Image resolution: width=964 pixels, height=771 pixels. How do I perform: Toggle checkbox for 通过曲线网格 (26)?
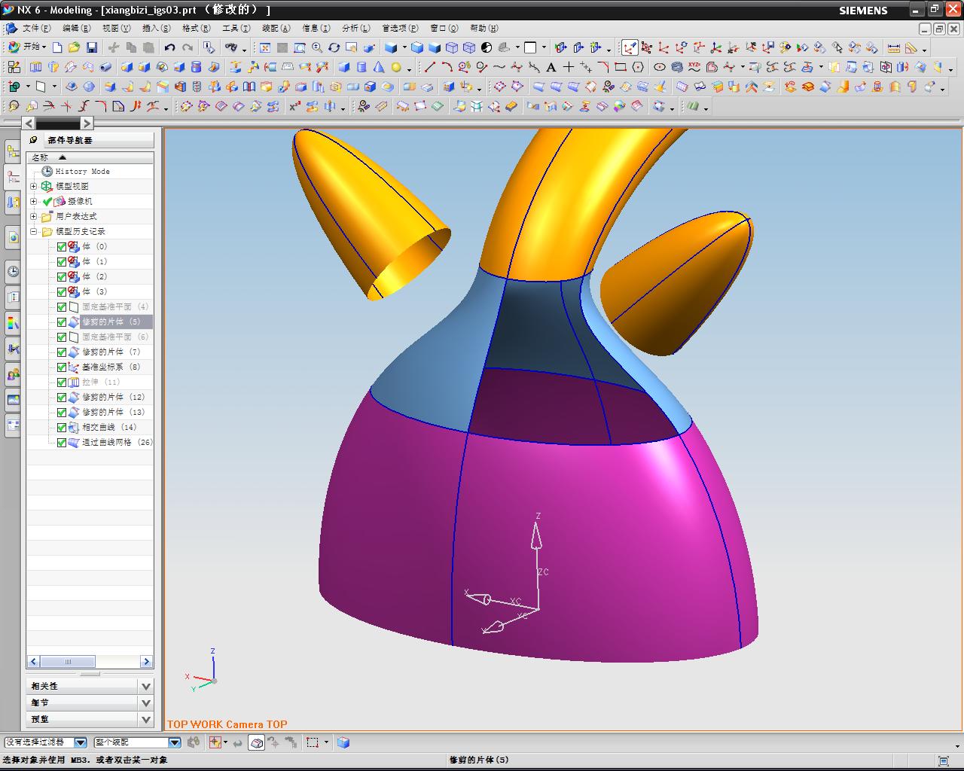62,442
